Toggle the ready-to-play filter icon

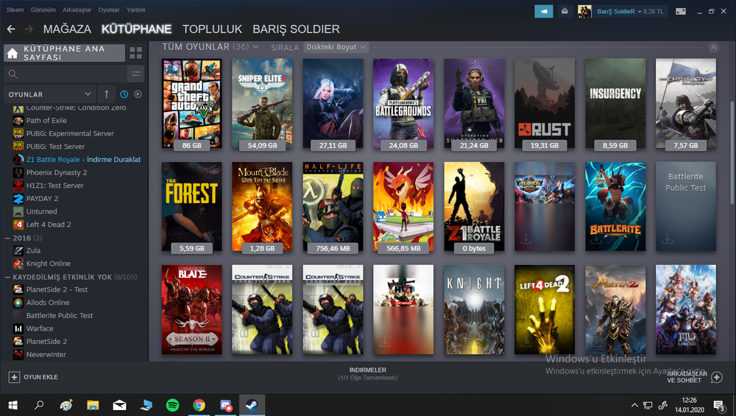point(138,94)
